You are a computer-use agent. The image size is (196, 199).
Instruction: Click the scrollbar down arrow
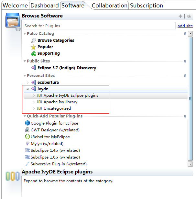click(x=190, y=164)
